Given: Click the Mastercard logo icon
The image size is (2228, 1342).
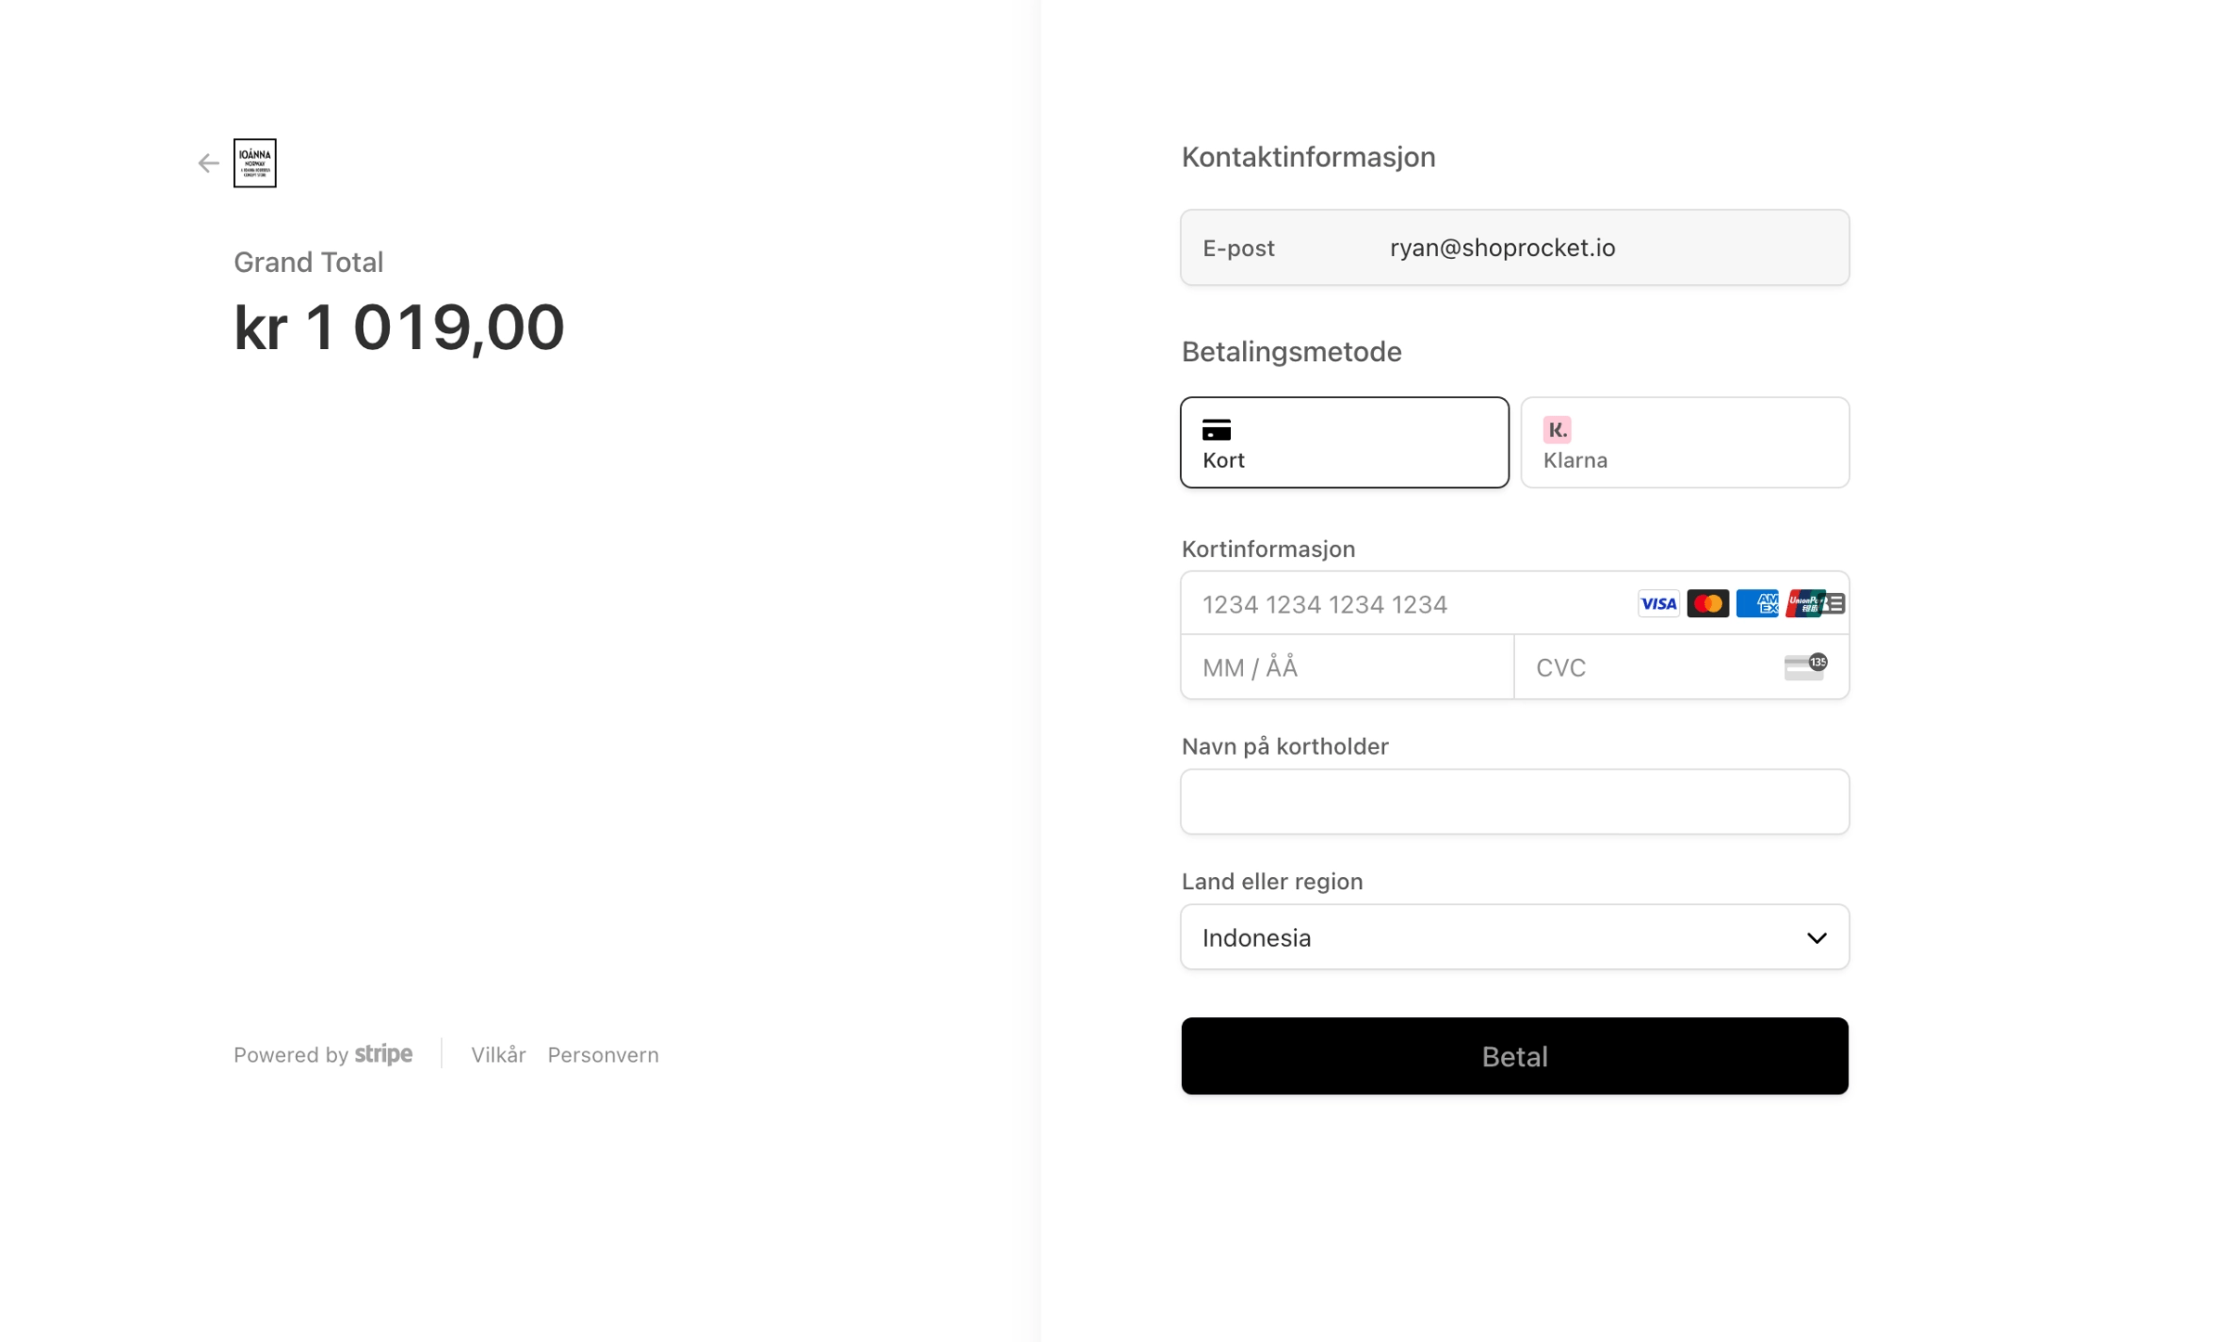Looking at the screenshot, I should coord(1707,604).
